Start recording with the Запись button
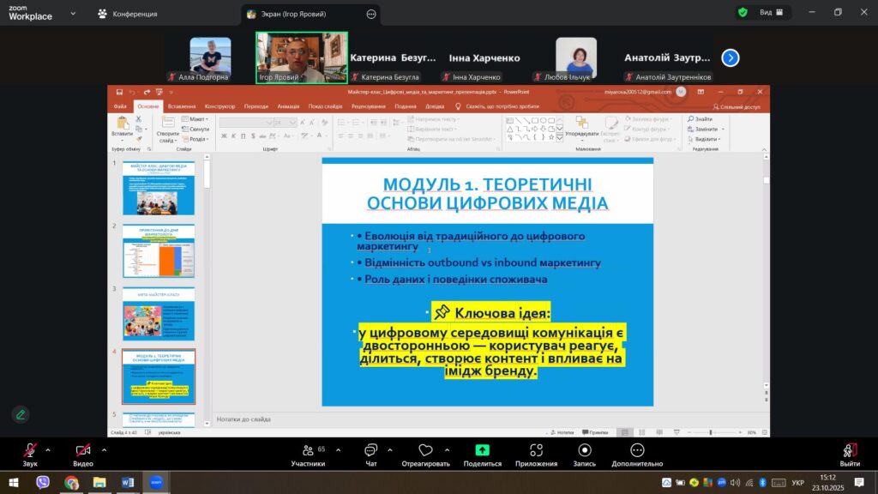Screen dimensions: 878x494 click(585, 451)
